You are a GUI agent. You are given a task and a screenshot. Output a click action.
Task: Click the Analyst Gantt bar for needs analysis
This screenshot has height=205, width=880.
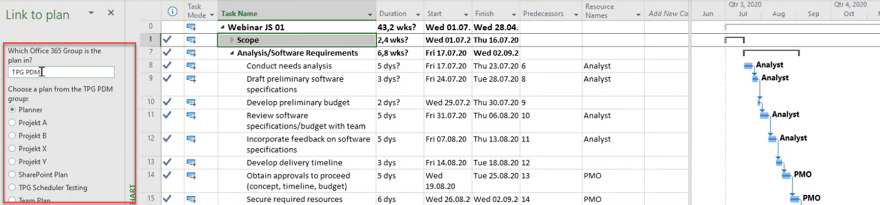748,66
